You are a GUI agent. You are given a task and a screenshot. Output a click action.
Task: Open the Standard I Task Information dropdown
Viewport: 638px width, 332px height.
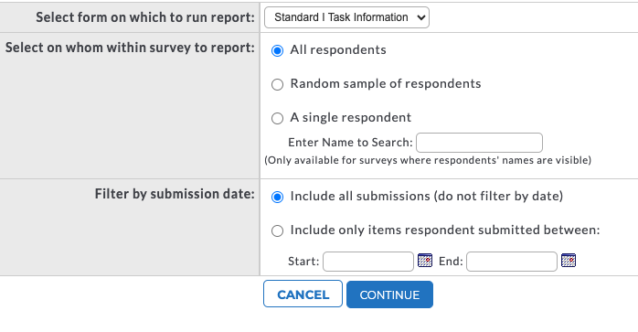point(346,17)
